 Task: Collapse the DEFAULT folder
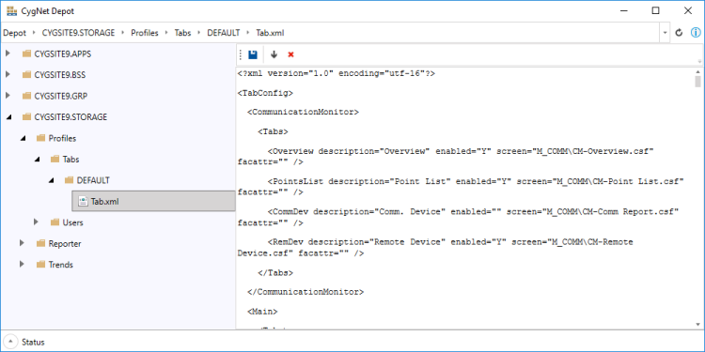click(x=51, y=180)
